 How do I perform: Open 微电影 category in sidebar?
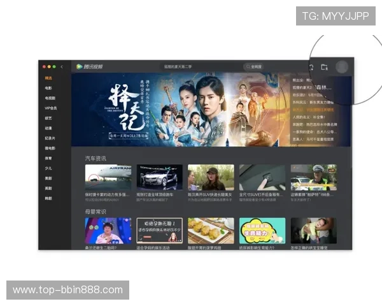pos(50,148)
